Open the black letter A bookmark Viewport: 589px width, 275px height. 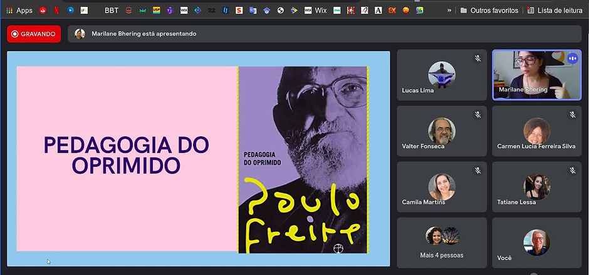click(x=378, y=11)
